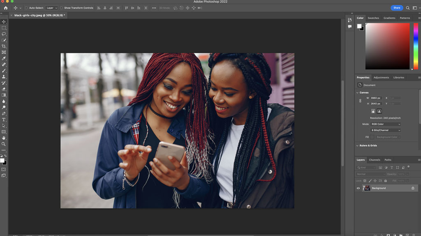Open the search magnifier icon near Share
The width and height of the screenshot is (421, 236).
click(x=408, y=8)
